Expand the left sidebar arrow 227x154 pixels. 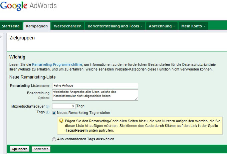point(1,37)
